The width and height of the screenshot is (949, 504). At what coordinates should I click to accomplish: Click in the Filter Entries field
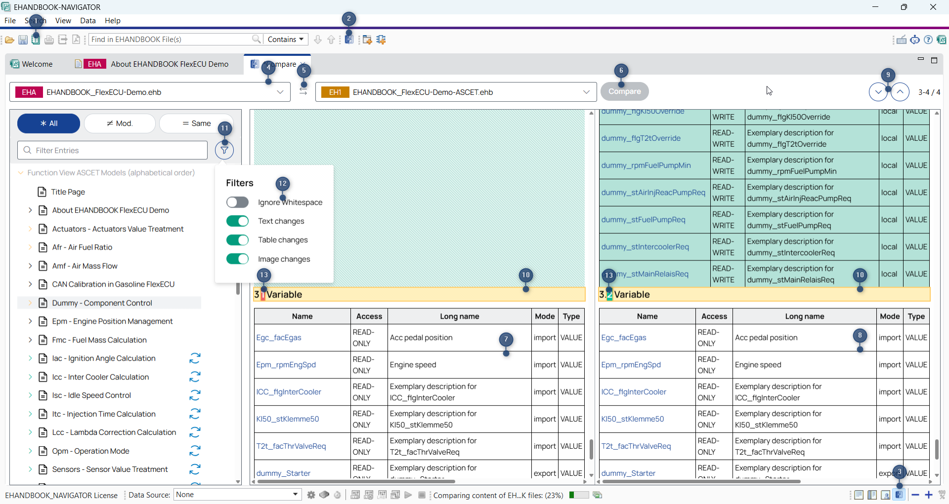coord(113,150)
